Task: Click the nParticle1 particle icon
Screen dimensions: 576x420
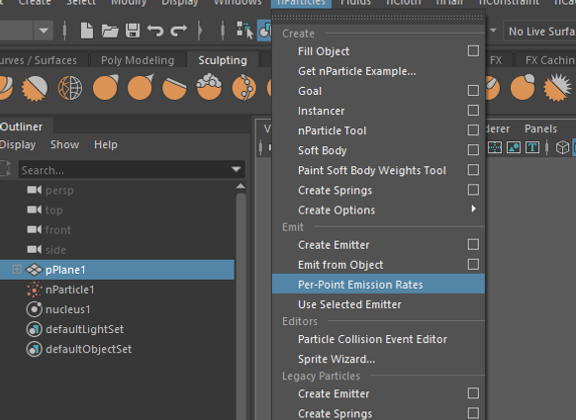Action: (x=35, y=290)
